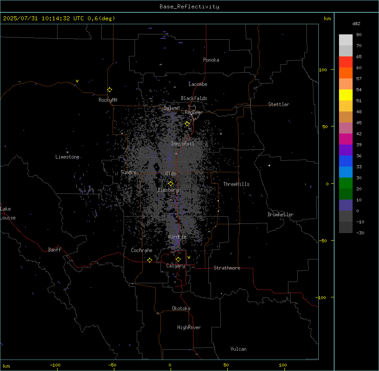
Task: Click the Sylvan label
Action: (x=171, y=108)
